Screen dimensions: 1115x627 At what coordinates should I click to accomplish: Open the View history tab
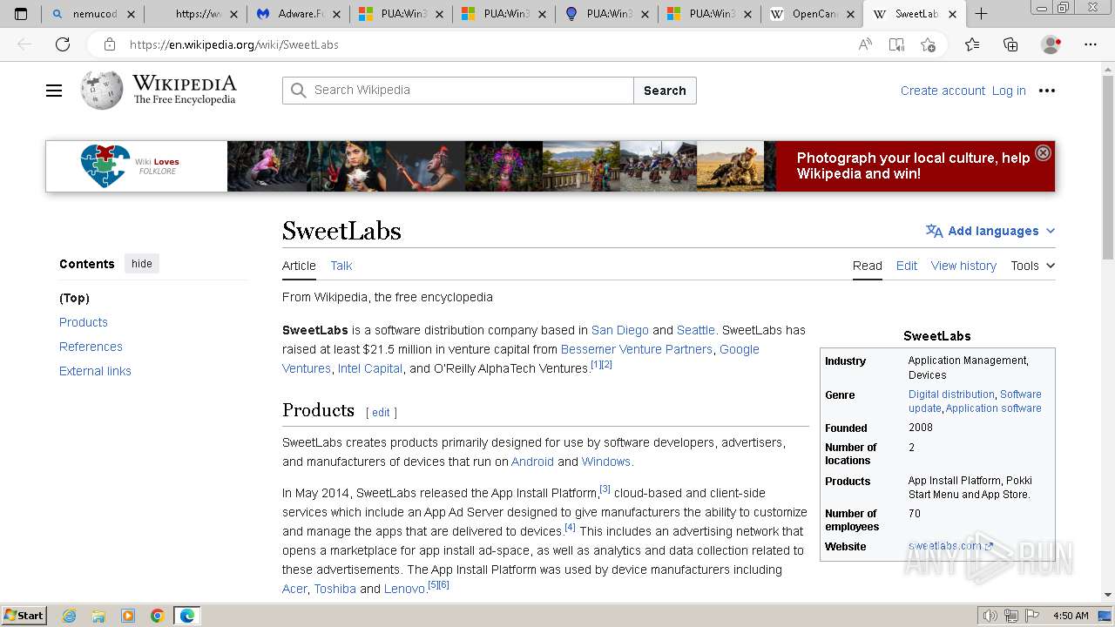pos(963,266)
